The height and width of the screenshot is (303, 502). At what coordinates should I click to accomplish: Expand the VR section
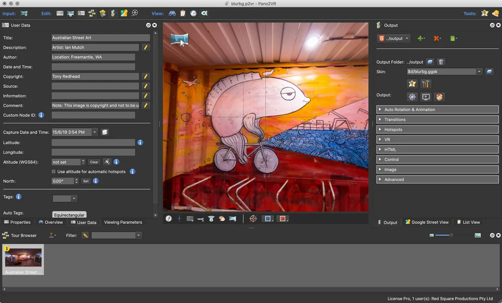click(437, 139)
